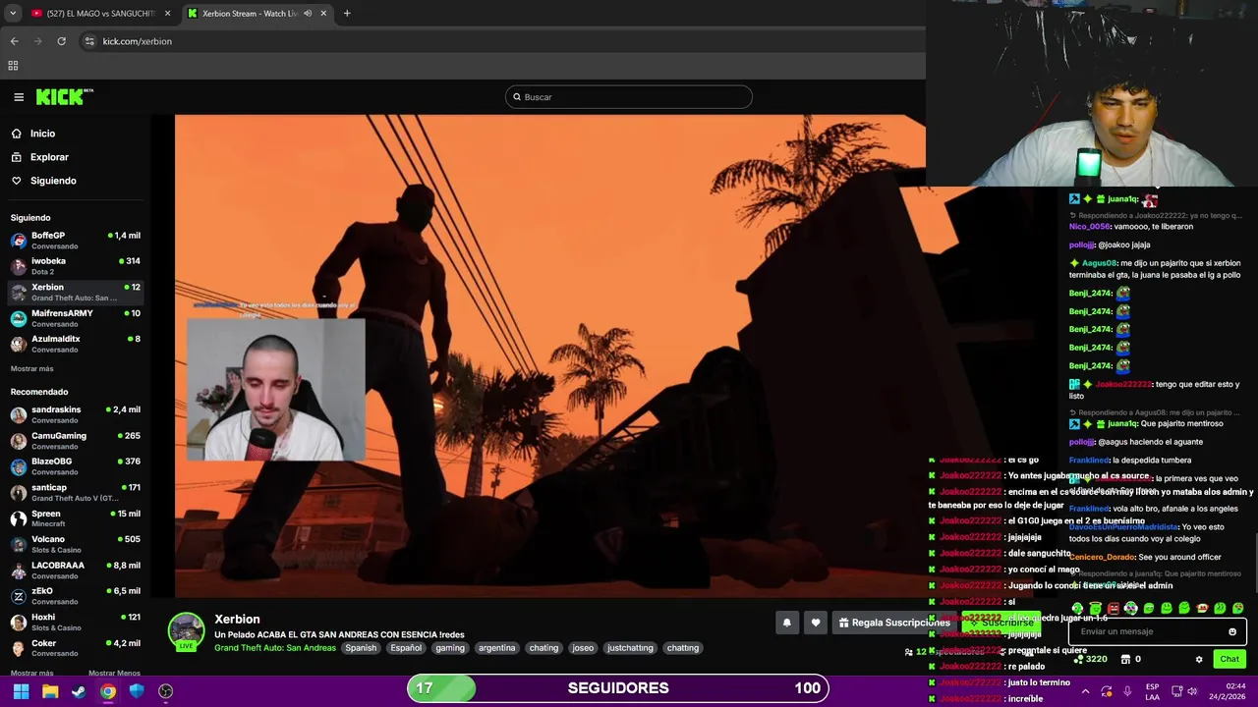Open the tab search dropdown
This screenshot has width=1258, height=707.
(x=13, y=13)
